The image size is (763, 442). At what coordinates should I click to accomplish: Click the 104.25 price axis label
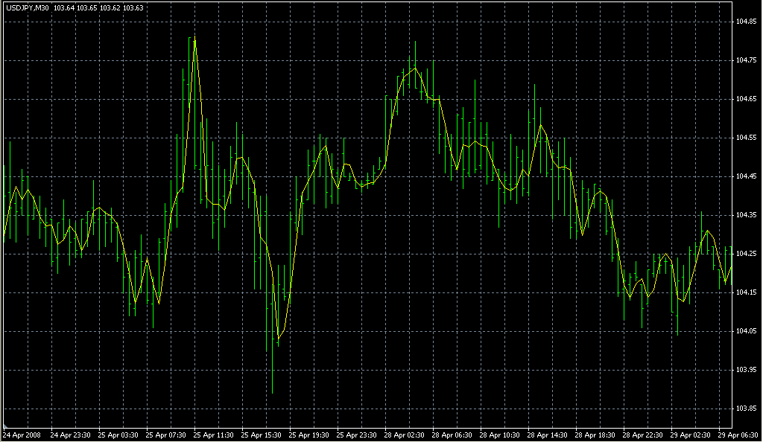747,254
